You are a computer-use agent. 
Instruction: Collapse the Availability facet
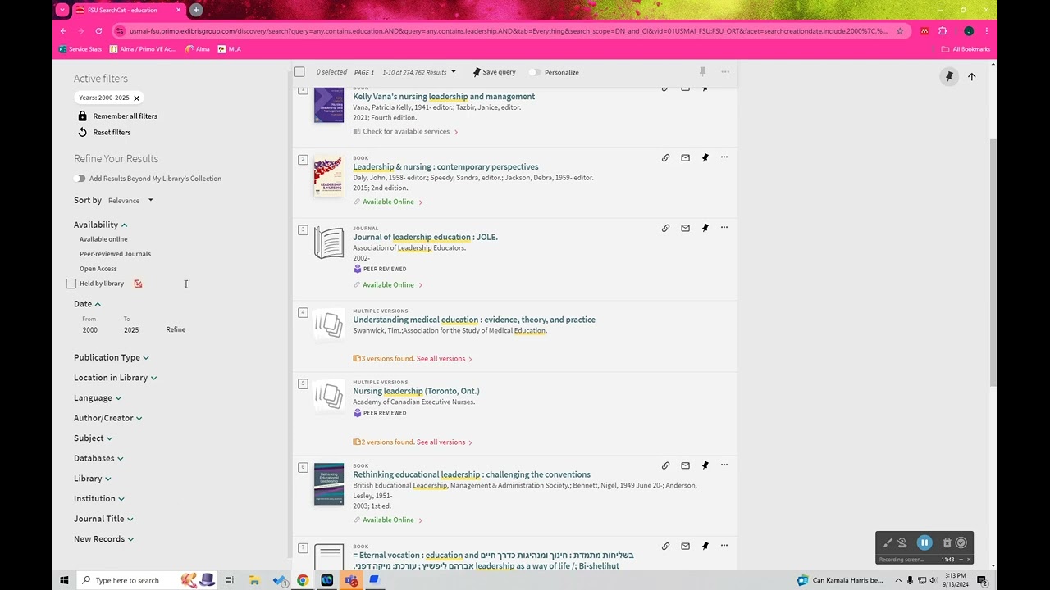pyautogui.click(x=100, y=225)
